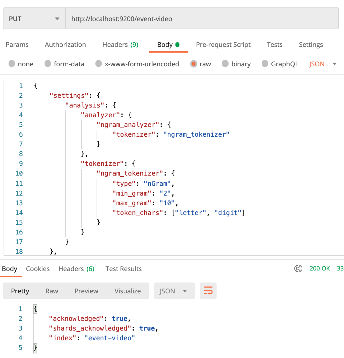This screenshot has height=358, width=344.
Task: Click the "ngram_analyzer" key on line 5
Action: coord(128,125)
